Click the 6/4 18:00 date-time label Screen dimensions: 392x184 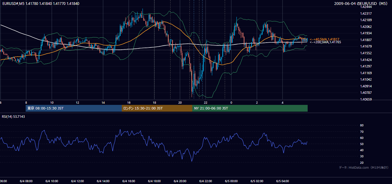point(154,181)
